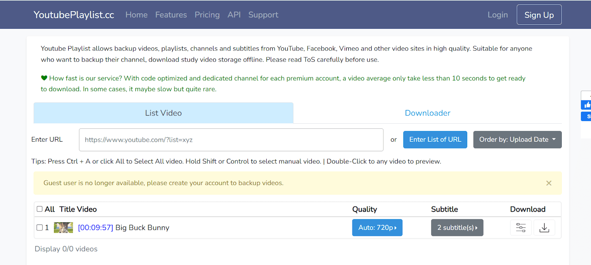Image resolution: width=591 pixels, height=265 pixels.
Task: Check the All videos checkbox
Action: (40, 209)
